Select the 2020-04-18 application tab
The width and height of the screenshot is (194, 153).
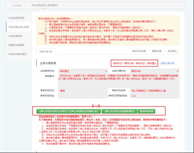point(46,52)
